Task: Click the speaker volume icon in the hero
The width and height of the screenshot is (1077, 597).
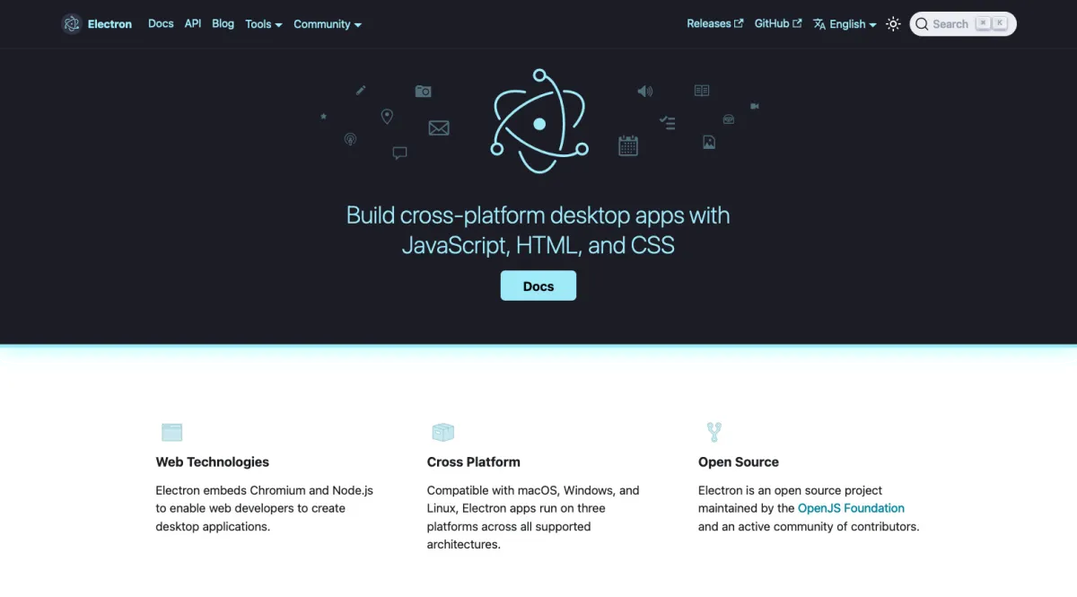Action: coord(645,92)
